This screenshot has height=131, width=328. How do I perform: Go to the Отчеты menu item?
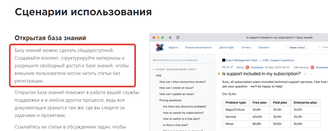click(246, 47)
